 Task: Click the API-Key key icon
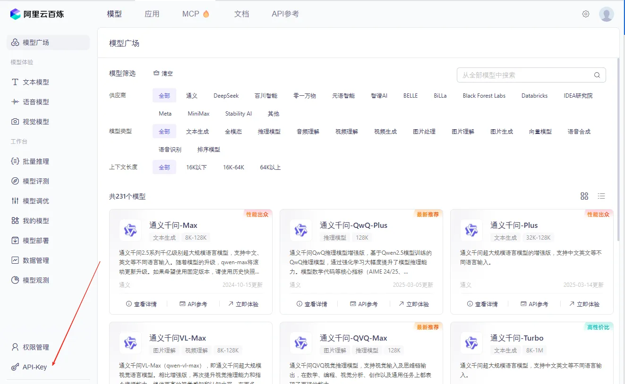(15, 367)
